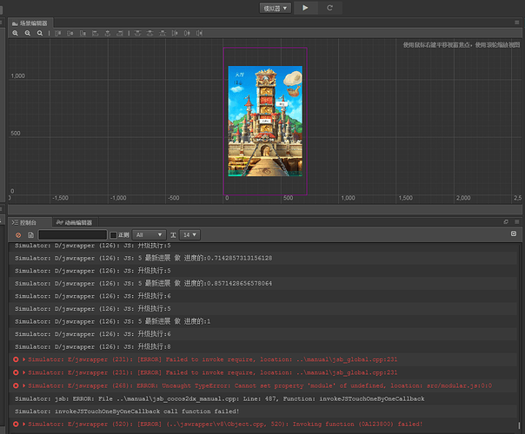Open the All log level filter dropdown
525x434 pixels.
pos(149,234)
